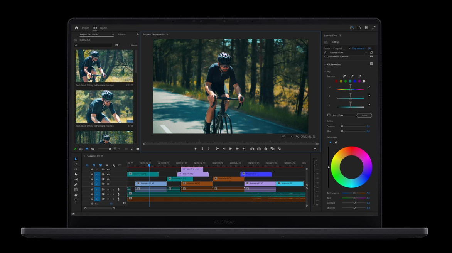Disable the HSL Secondary checkbox
The height and width of the screenshot is (253, 452).
[371, 64]
